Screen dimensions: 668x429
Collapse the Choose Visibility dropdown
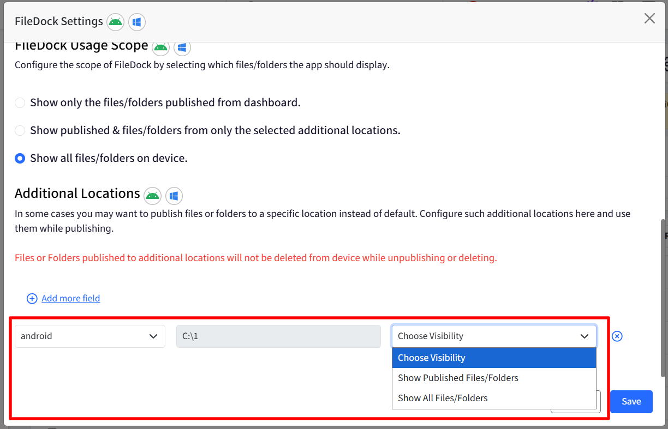point(494,336)
